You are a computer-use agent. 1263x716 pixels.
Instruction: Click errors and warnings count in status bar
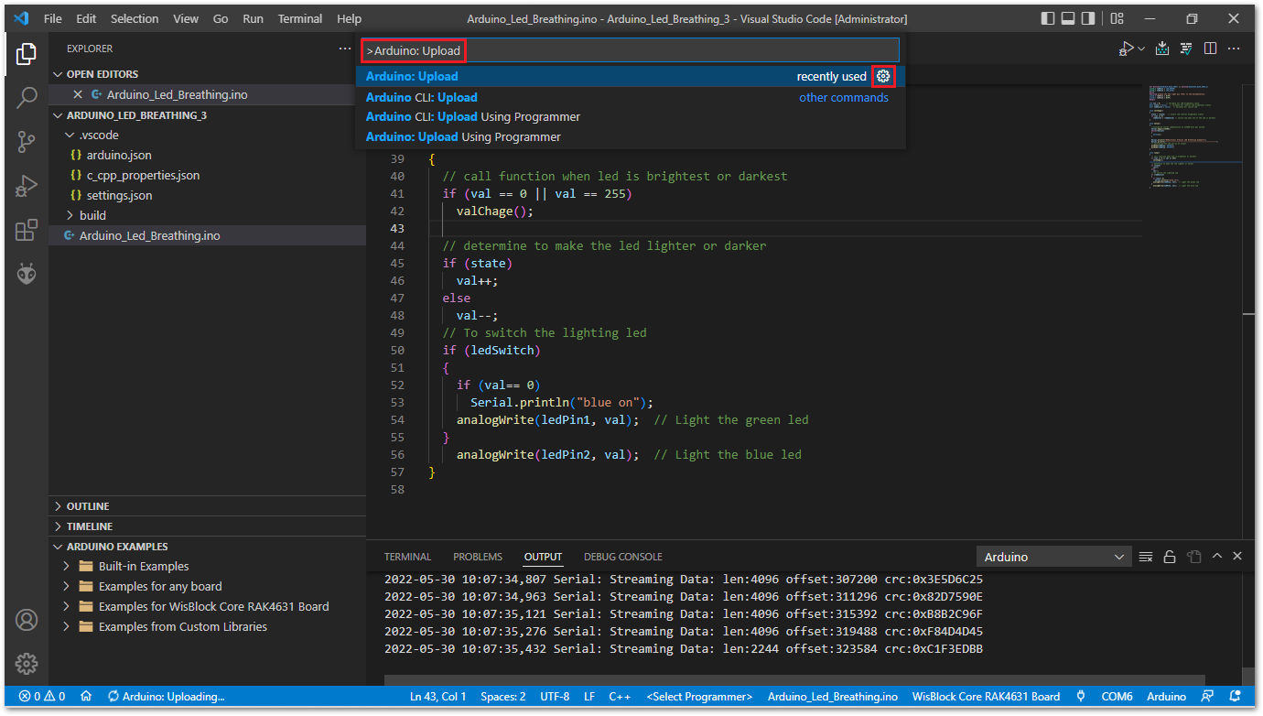coord(42,697)
